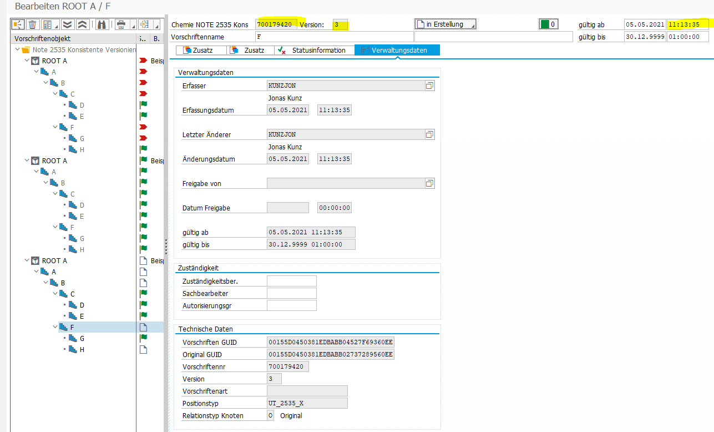The image size is (714, 432).
Task: Select the Verwaltungsdaten tab
Action: (397, 51)
